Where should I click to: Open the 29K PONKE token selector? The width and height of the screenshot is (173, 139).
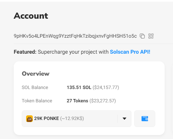click(77, 119)
